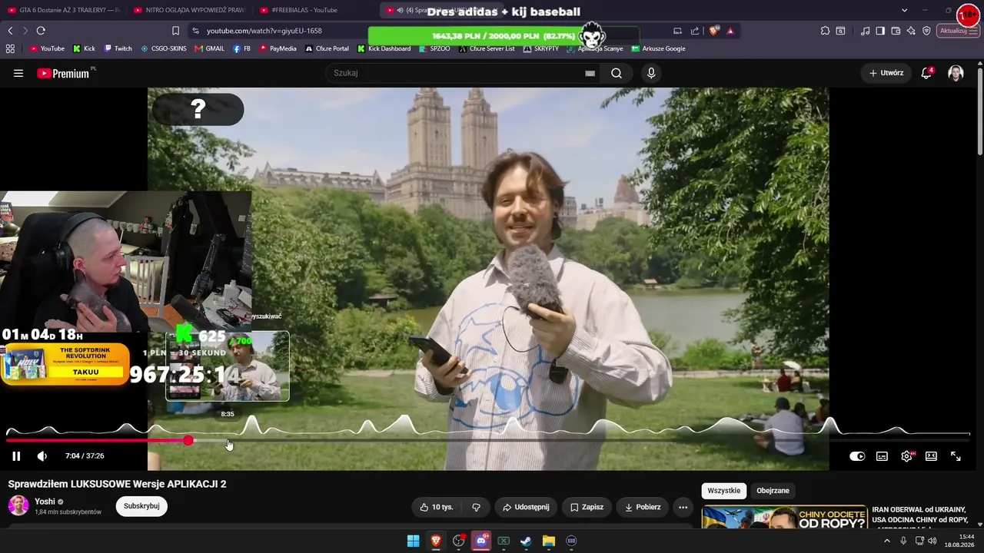Dislike the video
The height and width of the screenshot is (553, 984).
pos(476,507)
